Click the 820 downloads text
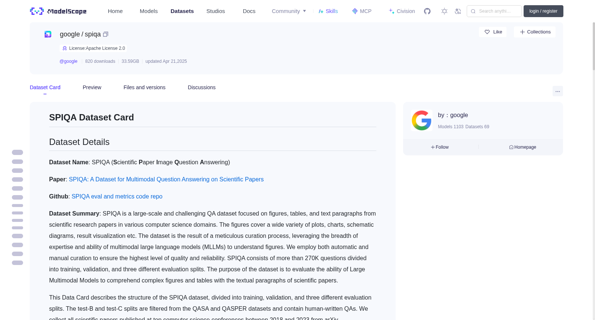The height and width of the screenshot is (320, 595). tap(100, 61)
